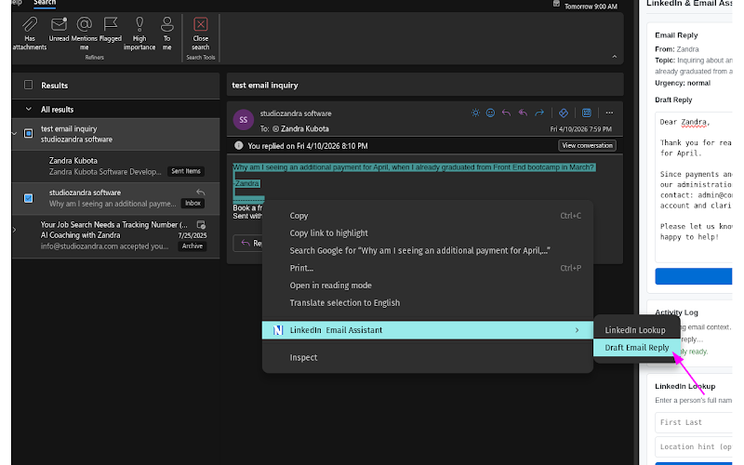The height and width of the screenshot is (465, 744).
Task: Click the Sent Items folder tag
Action: click(185, 171)
